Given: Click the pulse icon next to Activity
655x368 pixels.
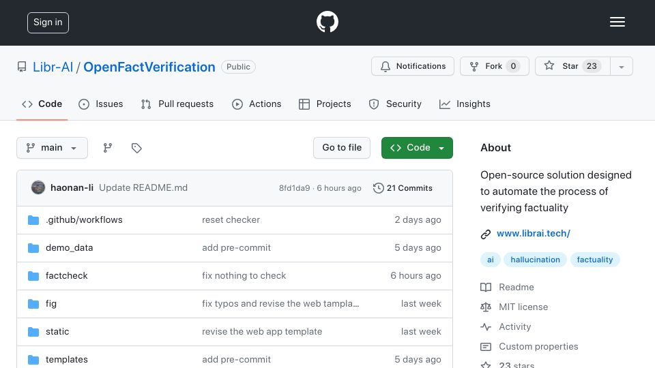Looking at the screenshot, I should click(x=486, y=326).
